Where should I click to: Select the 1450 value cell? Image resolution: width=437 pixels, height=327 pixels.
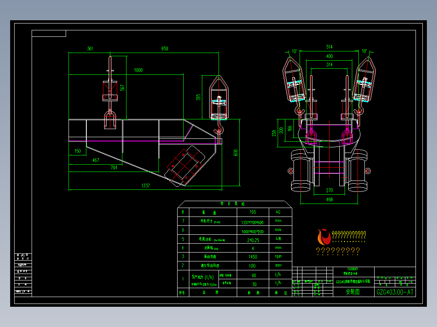coord(253,257)
